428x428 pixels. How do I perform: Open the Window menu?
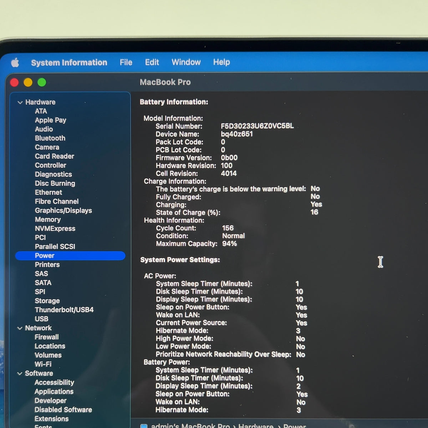[x=186, y=62]
